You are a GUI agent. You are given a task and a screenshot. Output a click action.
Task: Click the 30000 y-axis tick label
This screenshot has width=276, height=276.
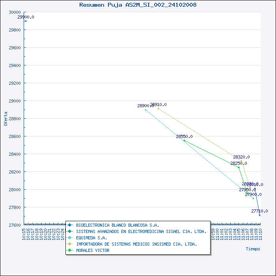14,12
